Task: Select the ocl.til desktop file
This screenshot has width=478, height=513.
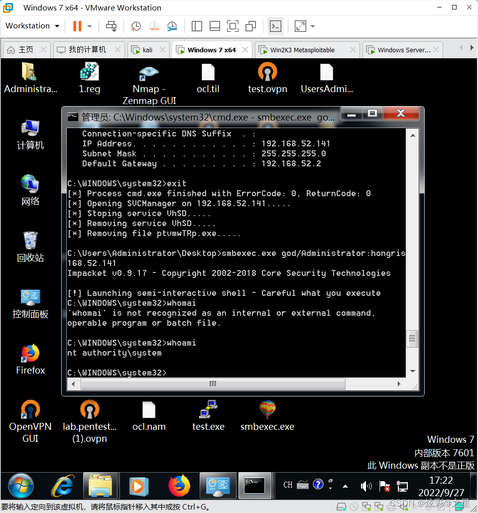Action: (208, 78)
